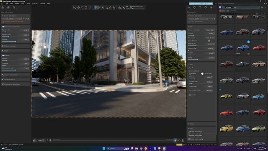This screenshot has height=151, width=268.
Task: Open playback speed dropdown in bottom bar
Action: pyautogui.click(x=41, y=141)
